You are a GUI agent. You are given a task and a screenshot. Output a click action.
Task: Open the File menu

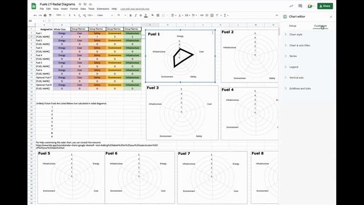42,9
